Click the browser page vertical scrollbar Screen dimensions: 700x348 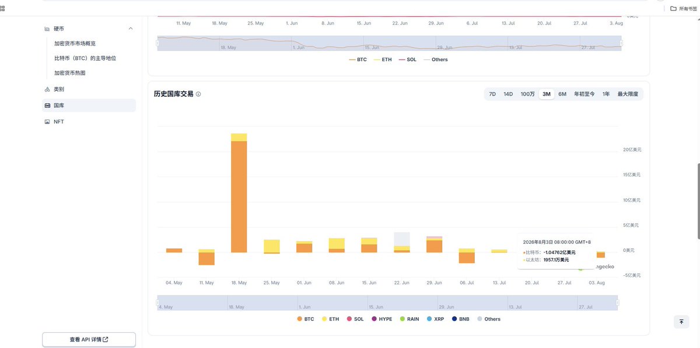pyautogui.click(x=698, y=201)
